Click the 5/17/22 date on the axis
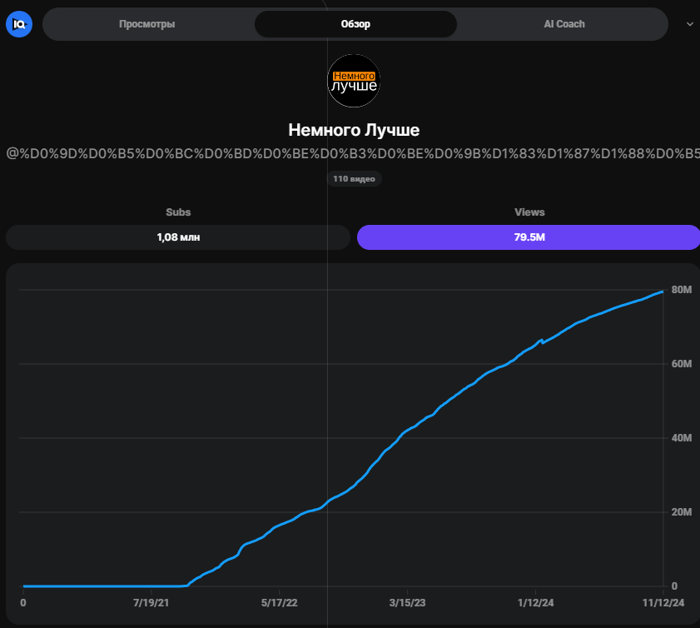700x628 pixels. [279, 602]
